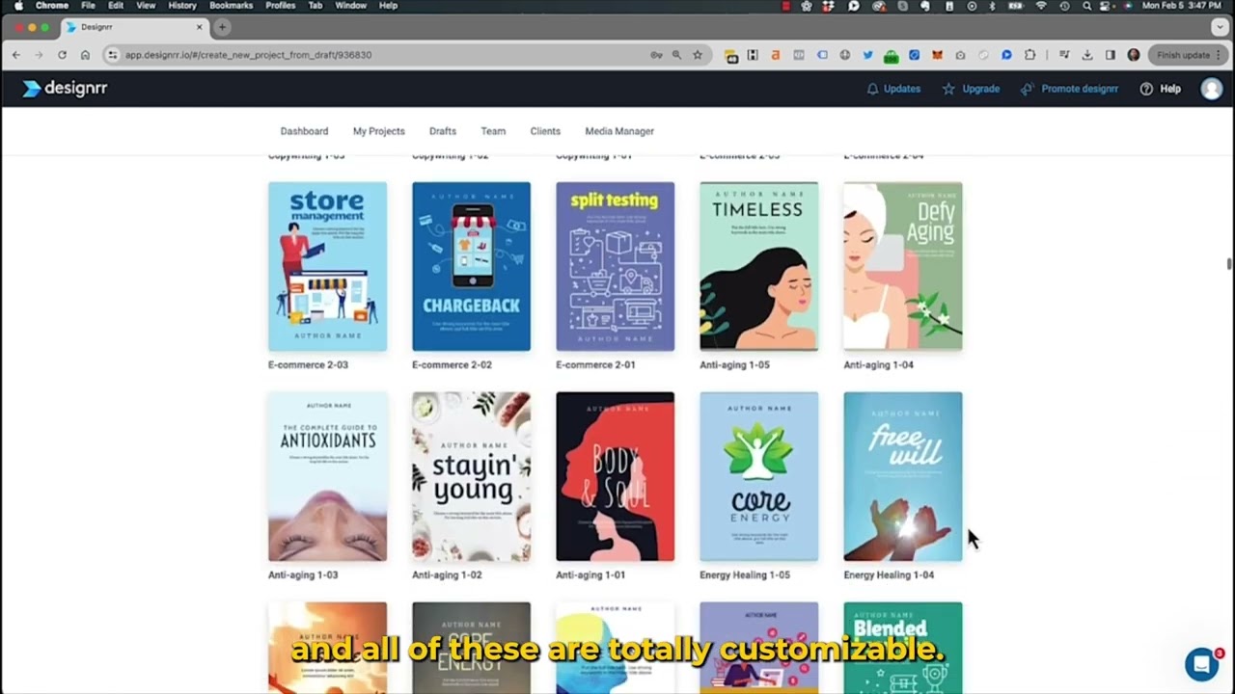Open Promote designrr link

pyautogui.click(x=1069, y=89)
